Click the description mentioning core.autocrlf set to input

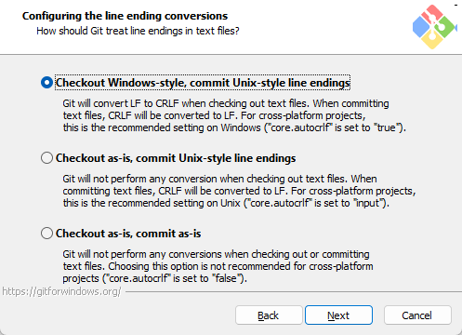pyautogui.click(x=239, y=191)
